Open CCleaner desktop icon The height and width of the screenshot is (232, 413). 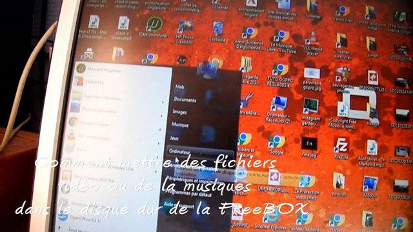coord(219,5)
